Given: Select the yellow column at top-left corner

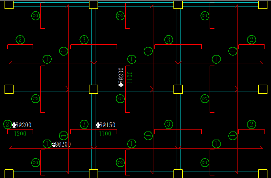Looking at the screenshot, I should (9, 5).
